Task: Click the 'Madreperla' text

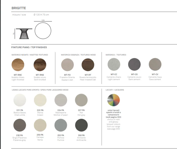Action: 61,113
